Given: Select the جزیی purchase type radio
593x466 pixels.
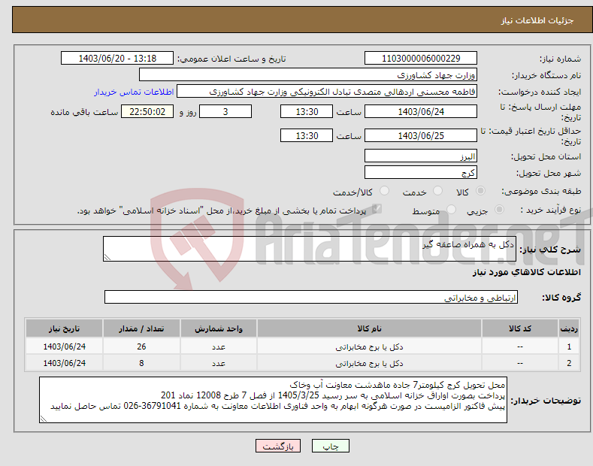Looking at the screenshot, I should click(x=499, y=209).
